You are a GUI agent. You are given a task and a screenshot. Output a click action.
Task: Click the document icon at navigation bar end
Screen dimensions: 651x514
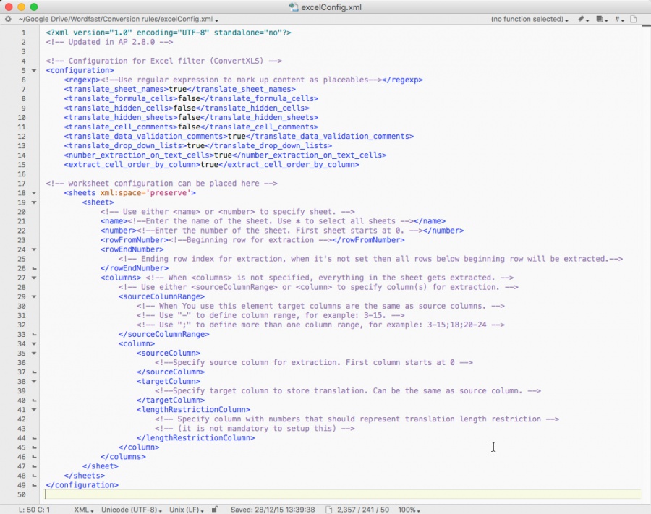point(634,20)
